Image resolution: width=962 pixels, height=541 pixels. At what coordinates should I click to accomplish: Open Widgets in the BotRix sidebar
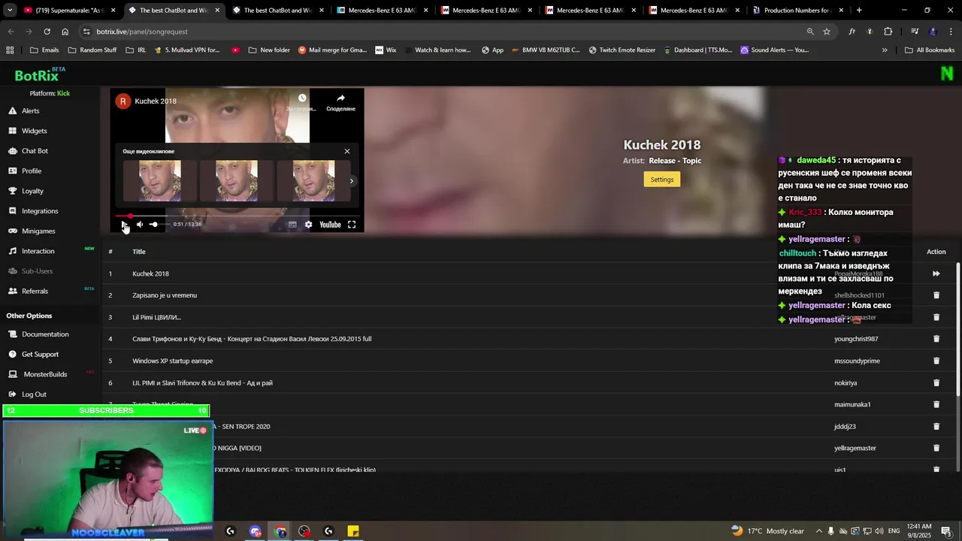pos(34,131)
